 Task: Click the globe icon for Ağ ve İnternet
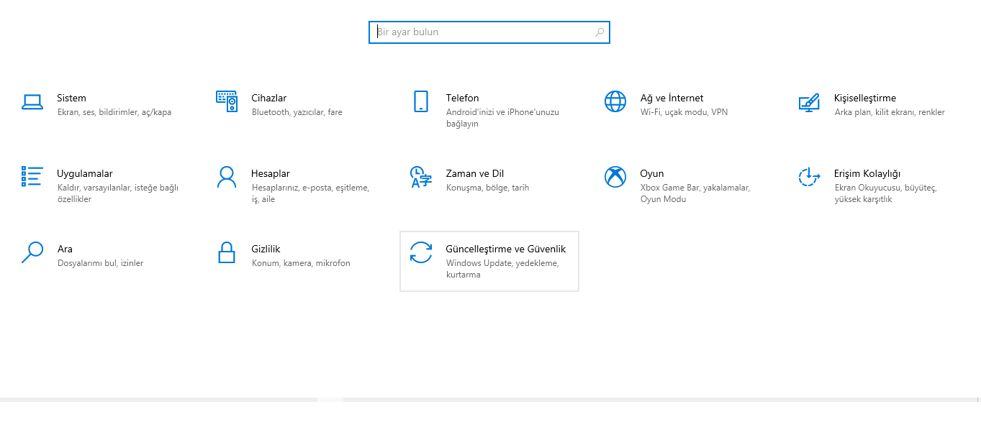click(x=615, y=101)
